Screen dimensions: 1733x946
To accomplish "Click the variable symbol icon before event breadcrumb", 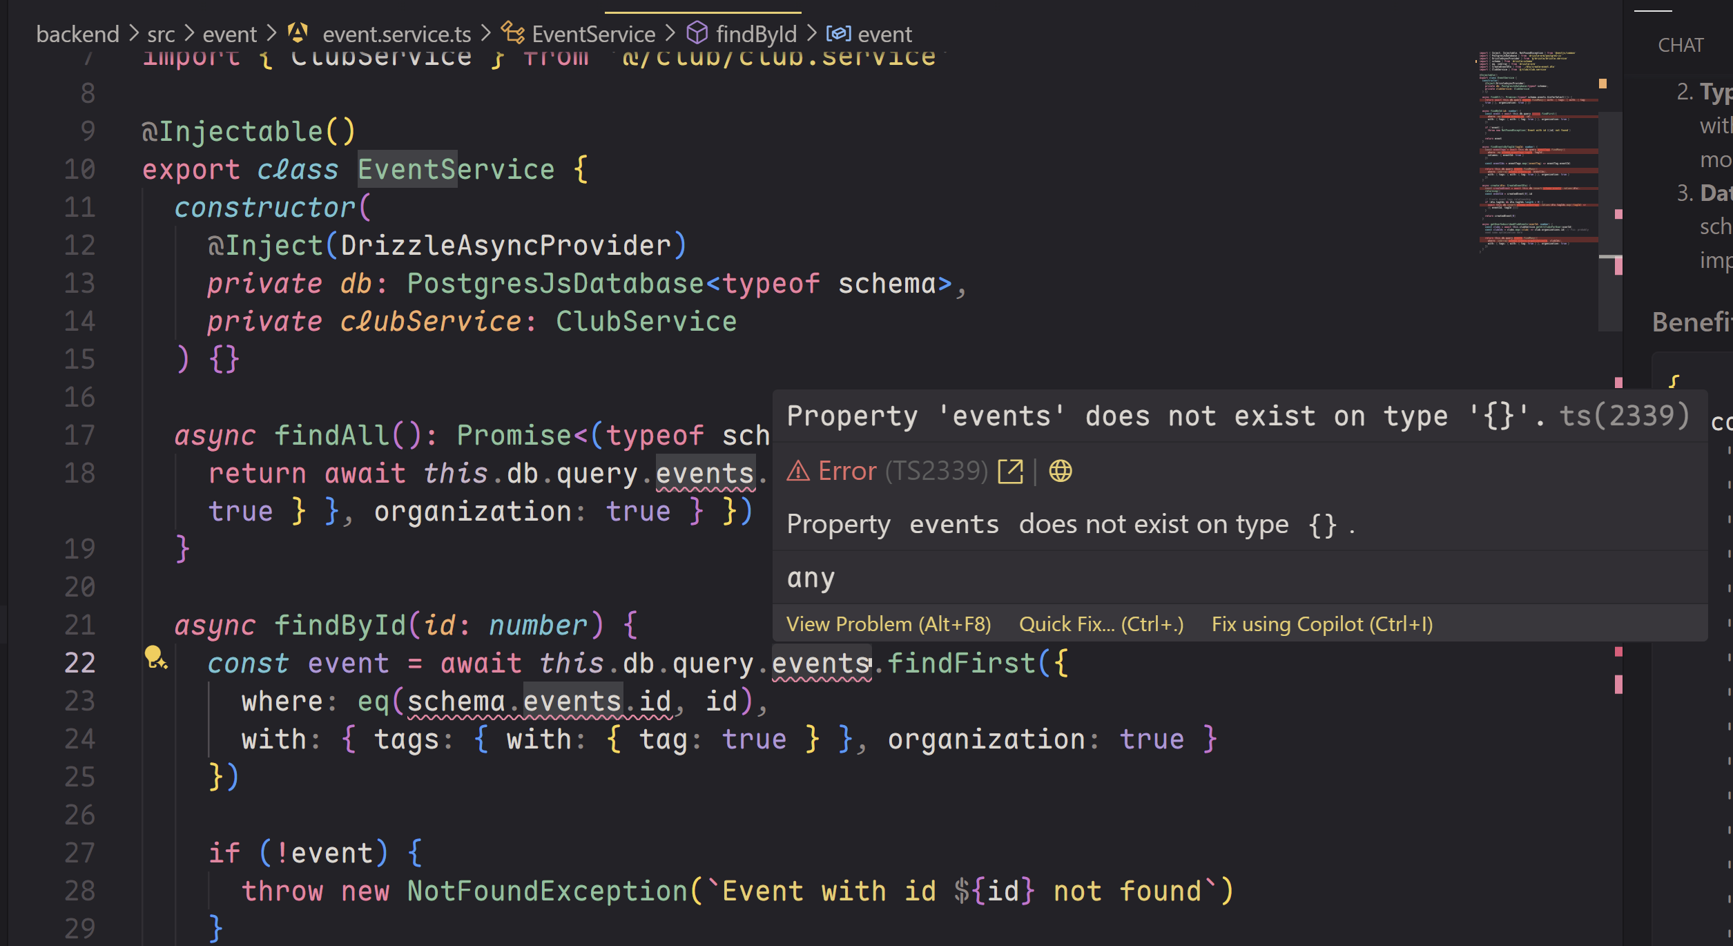I will (x=838, y=33).
